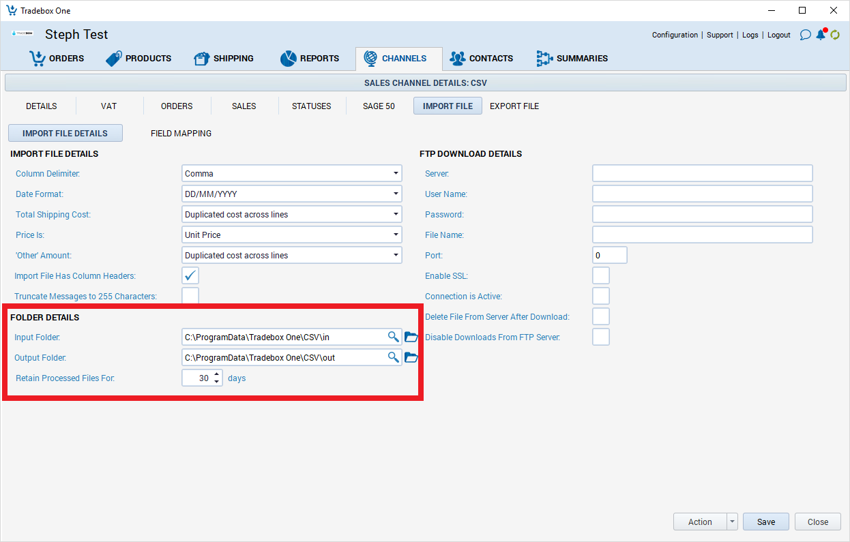Image resolution: width=850 pixels, height=542 pixels.
Task: Open the Export File sub-tab
Action: coord(514,106)
